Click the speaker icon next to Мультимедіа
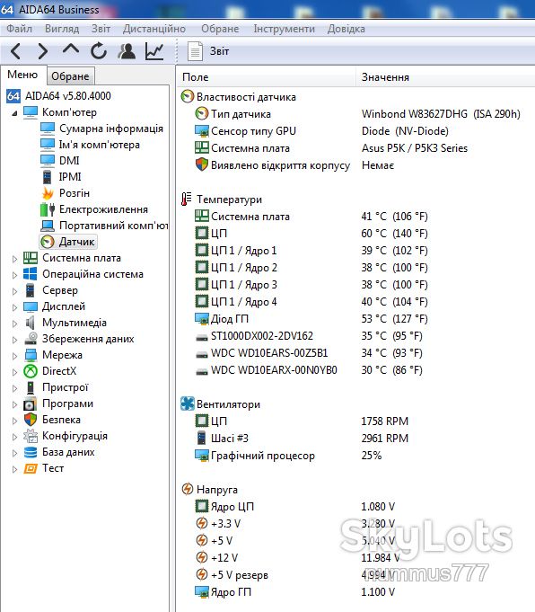 pos(31,323)
